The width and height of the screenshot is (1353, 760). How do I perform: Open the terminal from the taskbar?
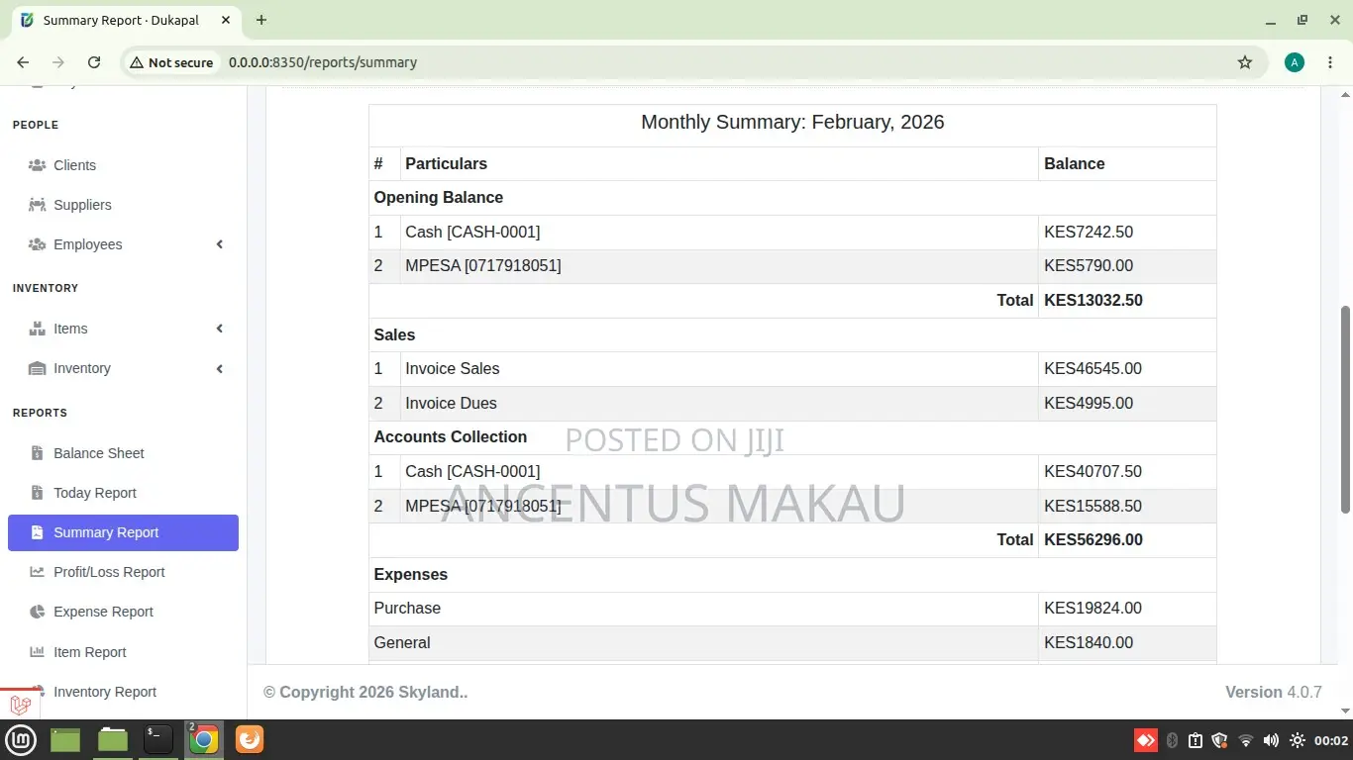[158, 739]
